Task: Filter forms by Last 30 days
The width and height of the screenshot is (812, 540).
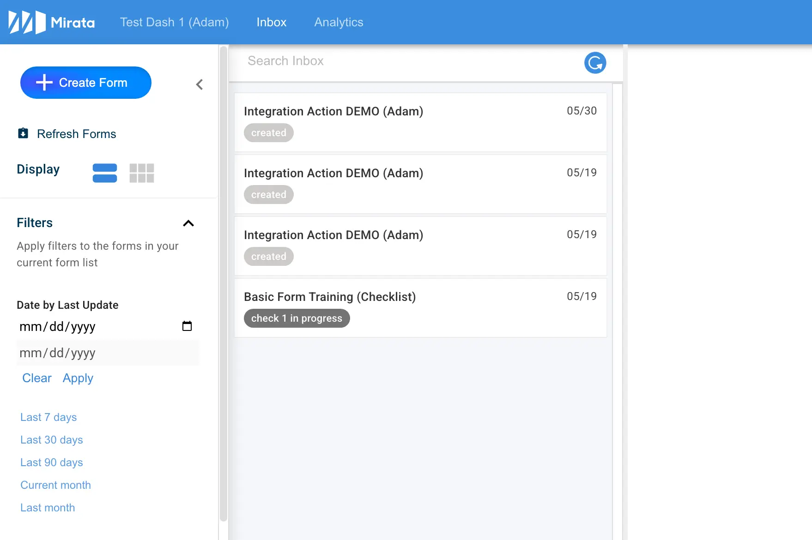Action: pos(52,440)
